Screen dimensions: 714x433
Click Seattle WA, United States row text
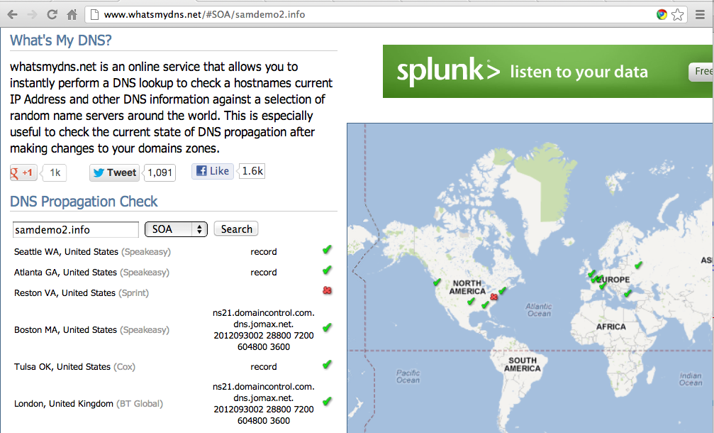coord(92,251)
